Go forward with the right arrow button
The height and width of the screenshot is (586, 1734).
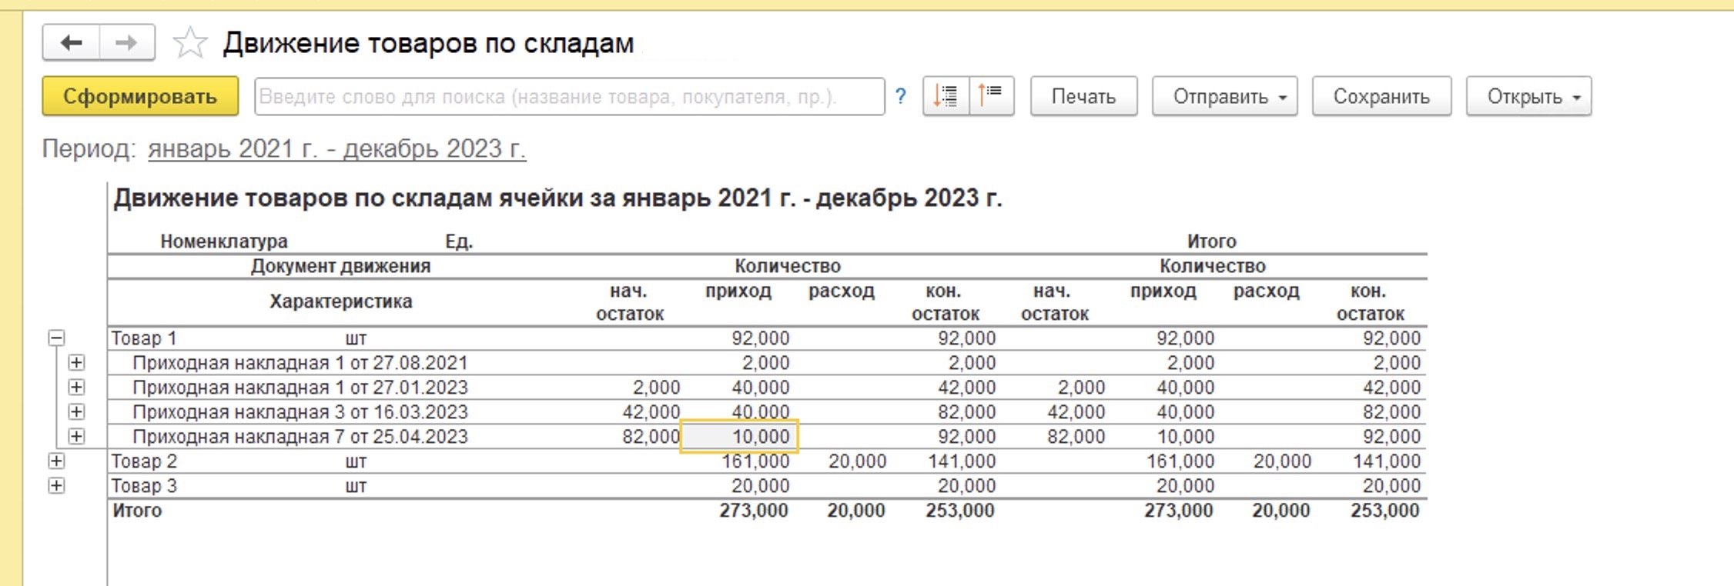(127, 43)
